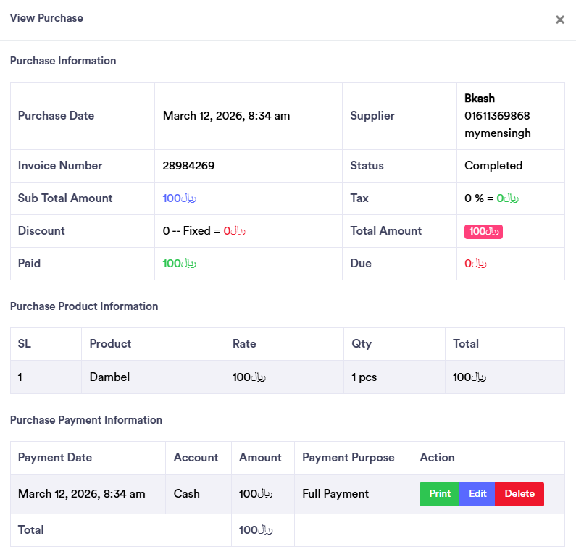Edit the Cash payment entry
This screenshot has width=576, height=557.
[477, 494]
